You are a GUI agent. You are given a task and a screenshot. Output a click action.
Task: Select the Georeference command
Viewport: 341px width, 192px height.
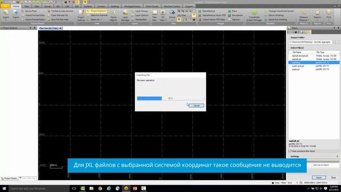(207, 11)
